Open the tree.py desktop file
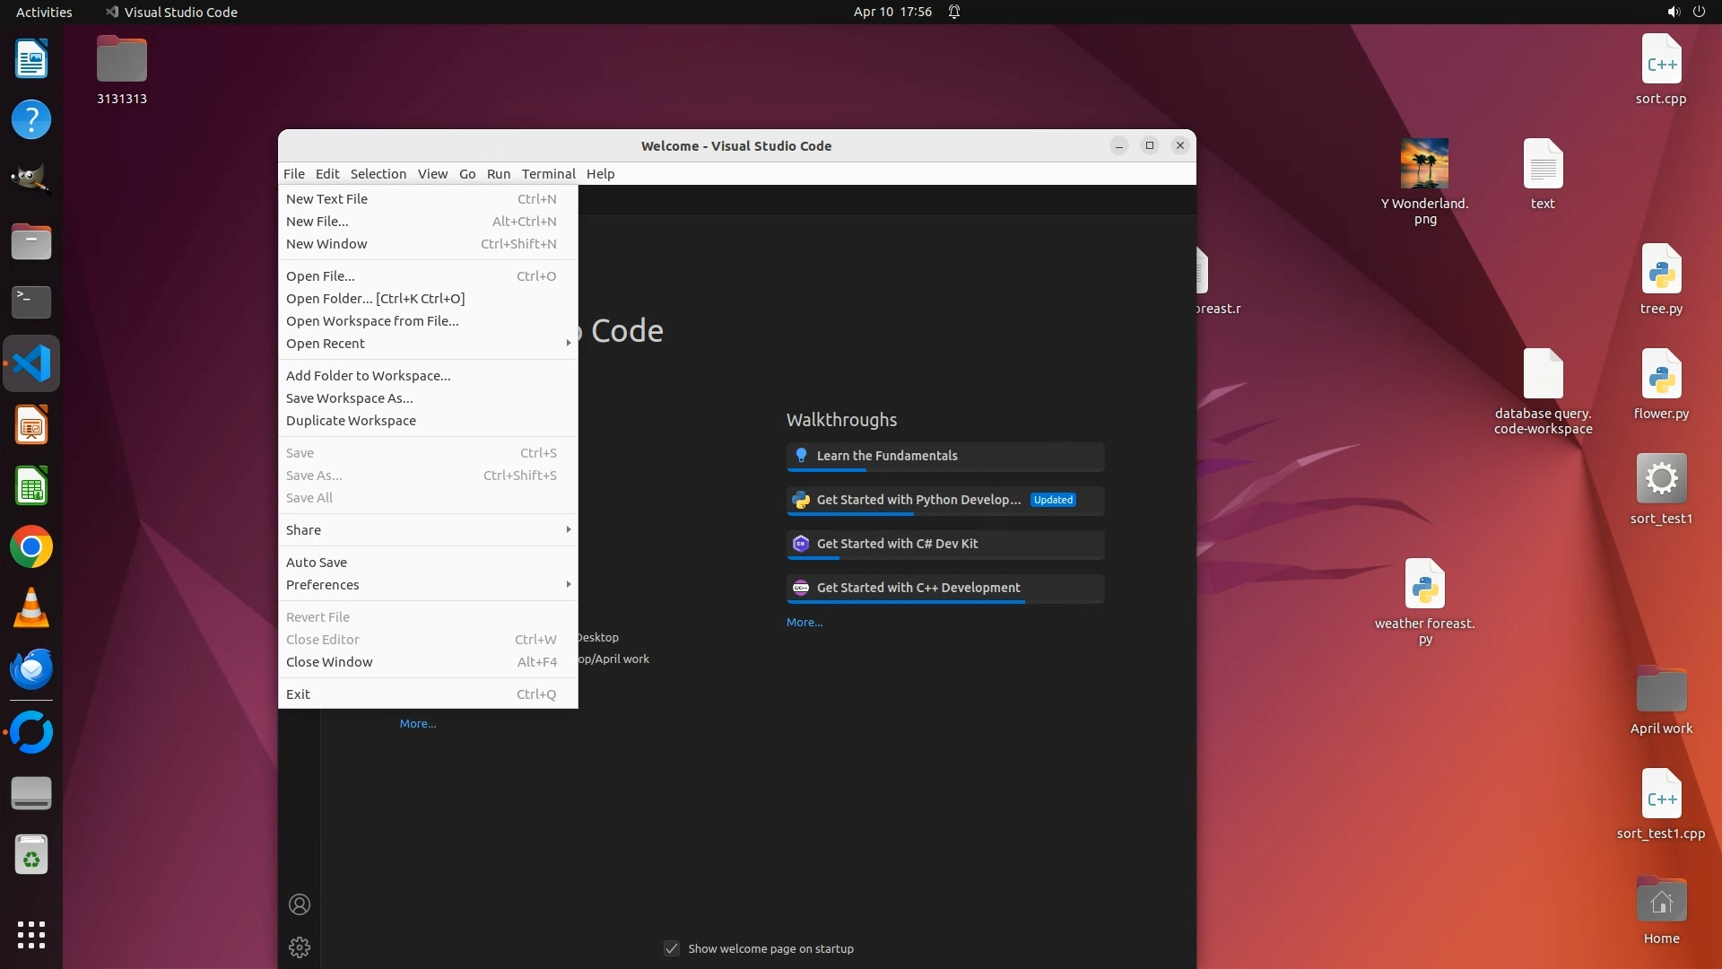 (x=1660, y=271)
